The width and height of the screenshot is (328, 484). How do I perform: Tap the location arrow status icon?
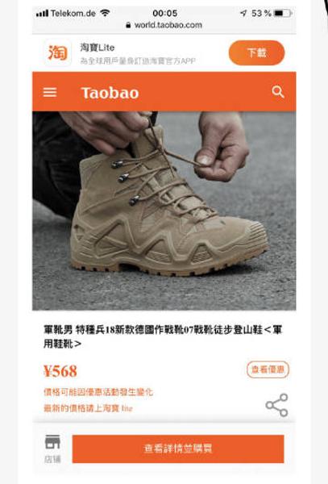[243, 13]
